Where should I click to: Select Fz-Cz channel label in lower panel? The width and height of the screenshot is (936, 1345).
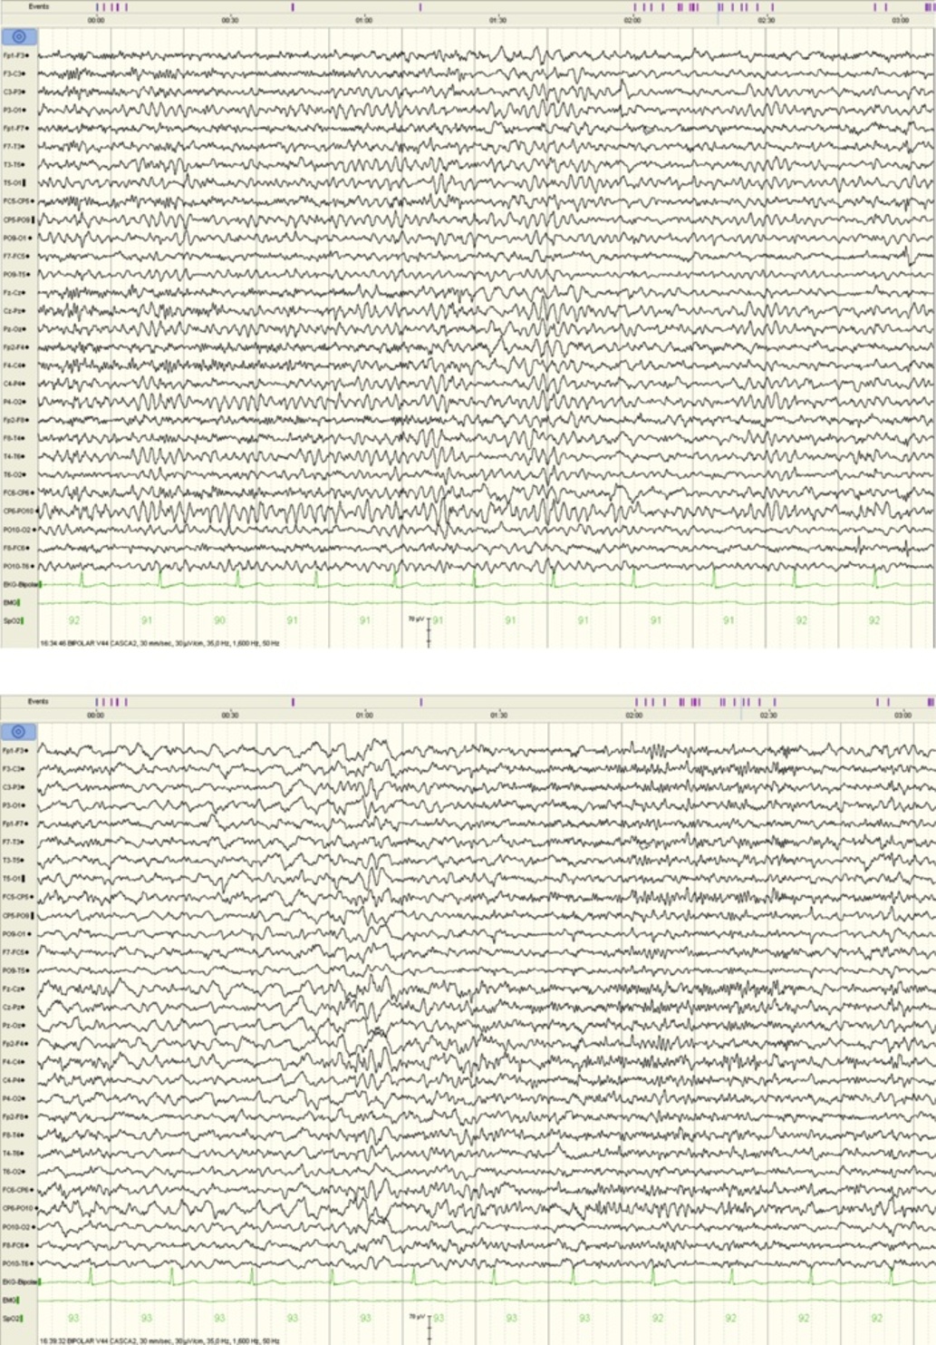[x=14, y=989]
